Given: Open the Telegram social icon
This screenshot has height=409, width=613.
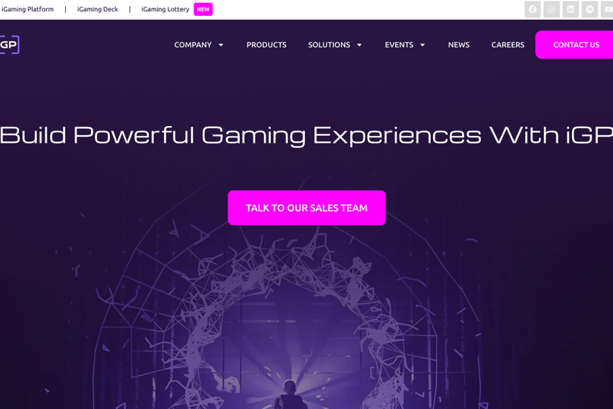Looking at the screenshot, I should click(590, 9).
